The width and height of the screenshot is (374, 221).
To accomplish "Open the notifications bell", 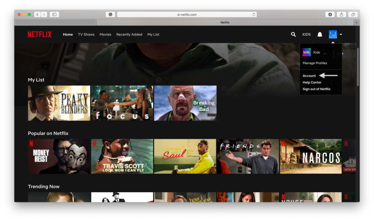I will click(x=320, y=34).
